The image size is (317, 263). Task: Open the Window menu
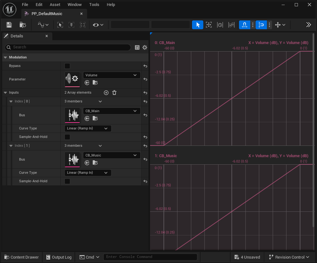(75, 4)
